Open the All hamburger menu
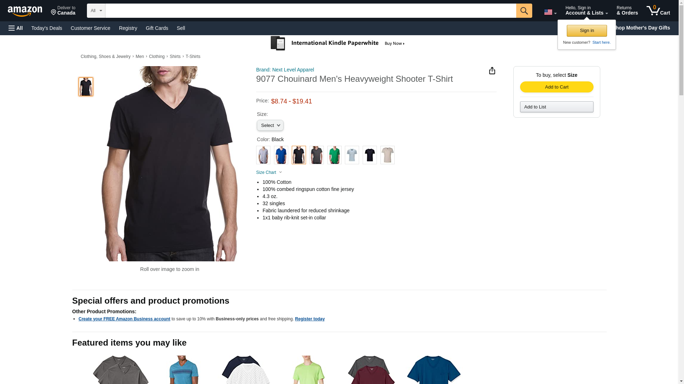The height and width of the screenshot is (384, 684). coord(16,28)
